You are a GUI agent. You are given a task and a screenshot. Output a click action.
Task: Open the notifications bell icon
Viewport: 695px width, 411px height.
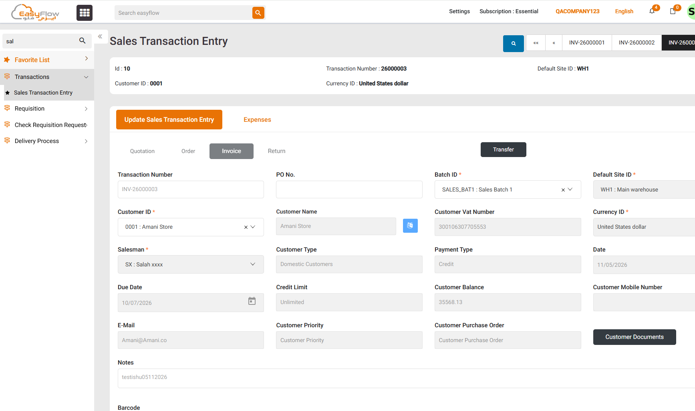pos(652,11)
